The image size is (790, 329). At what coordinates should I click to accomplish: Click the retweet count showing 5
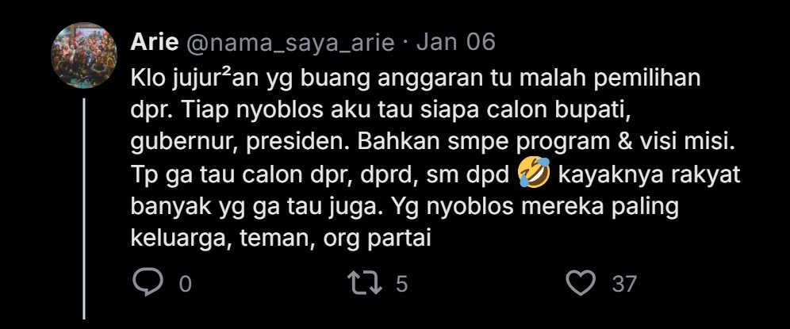[x=401, y=285]
